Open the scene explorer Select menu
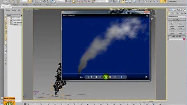Viewport: 187px width, 105px height. coord(8,10)
